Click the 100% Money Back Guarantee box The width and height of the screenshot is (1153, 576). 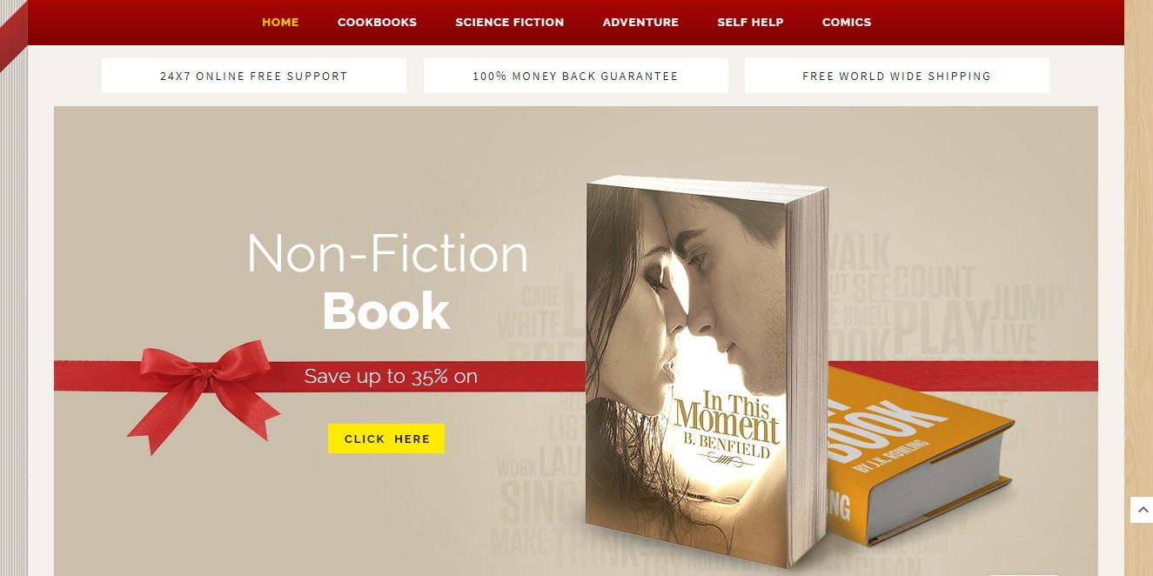pyautogui.click(x=575, y=76)
